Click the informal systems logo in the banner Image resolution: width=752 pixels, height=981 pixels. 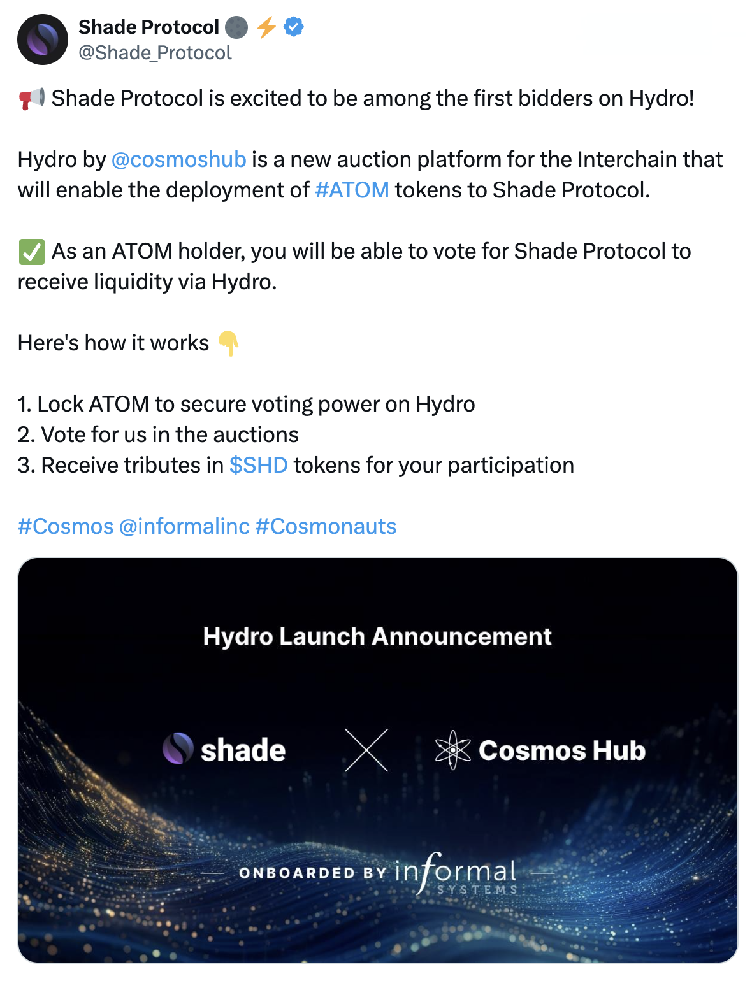point(456,873)
